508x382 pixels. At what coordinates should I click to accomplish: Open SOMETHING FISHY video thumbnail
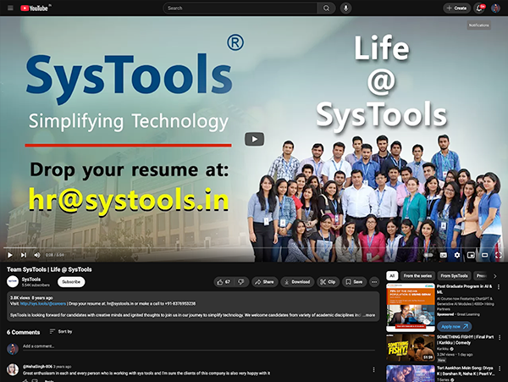[x=411, y=348]
